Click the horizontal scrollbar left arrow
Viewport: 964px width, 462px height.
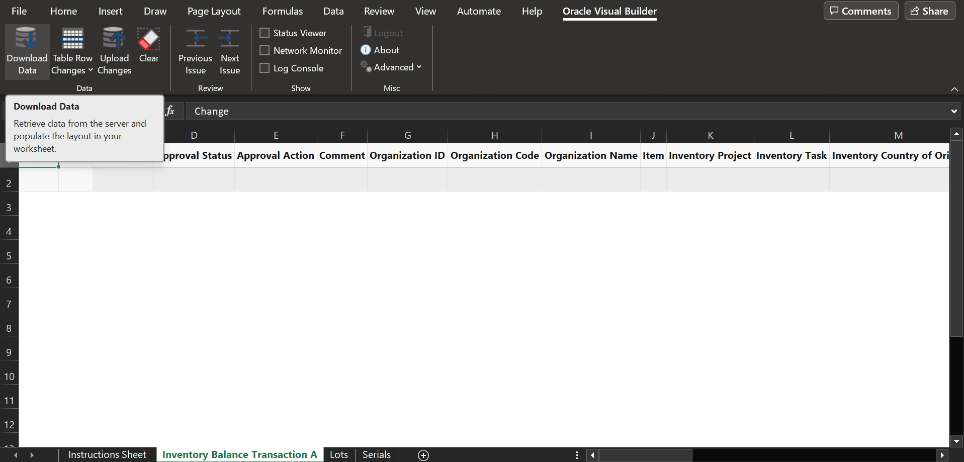592,455
